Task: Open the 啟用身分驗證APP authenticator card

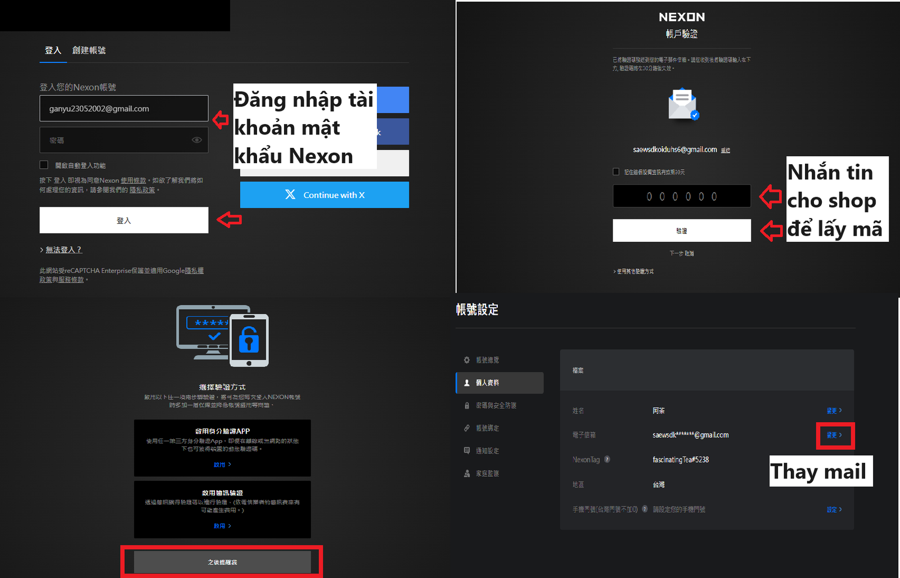Action: click(222, 448)
